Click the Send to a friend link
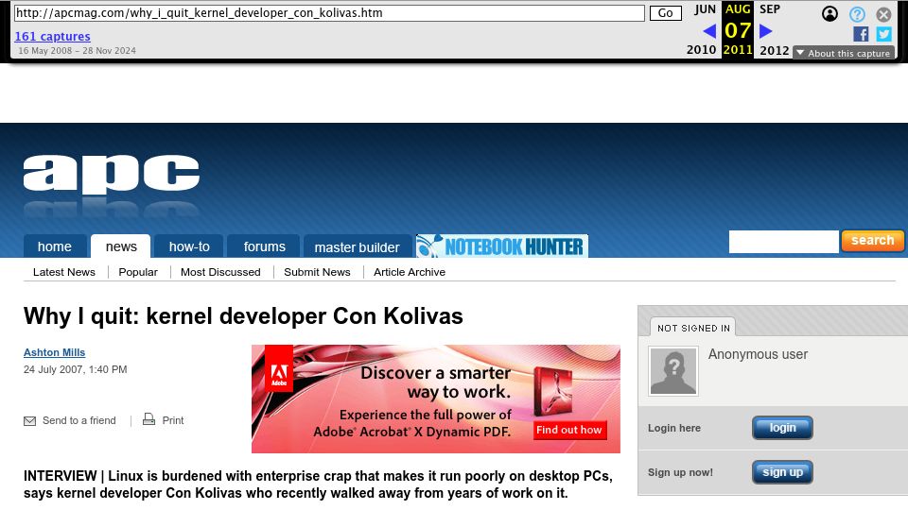 tap(79, 420)
